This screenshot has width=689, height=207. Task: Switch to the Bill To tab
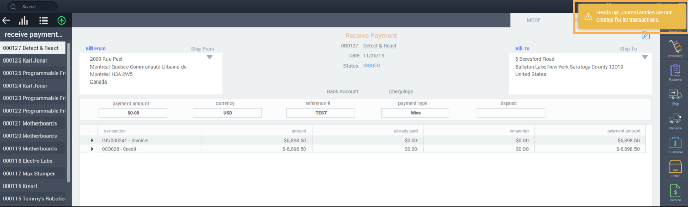tap(522, 49)
